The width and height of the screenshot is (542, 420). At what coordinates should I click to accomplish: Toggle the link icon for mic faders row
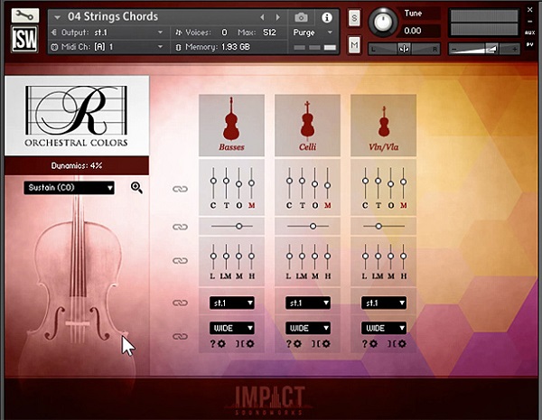[x=180, y=189]
